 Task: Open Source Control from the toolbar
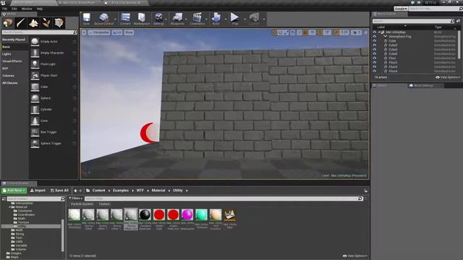[103, 19]
